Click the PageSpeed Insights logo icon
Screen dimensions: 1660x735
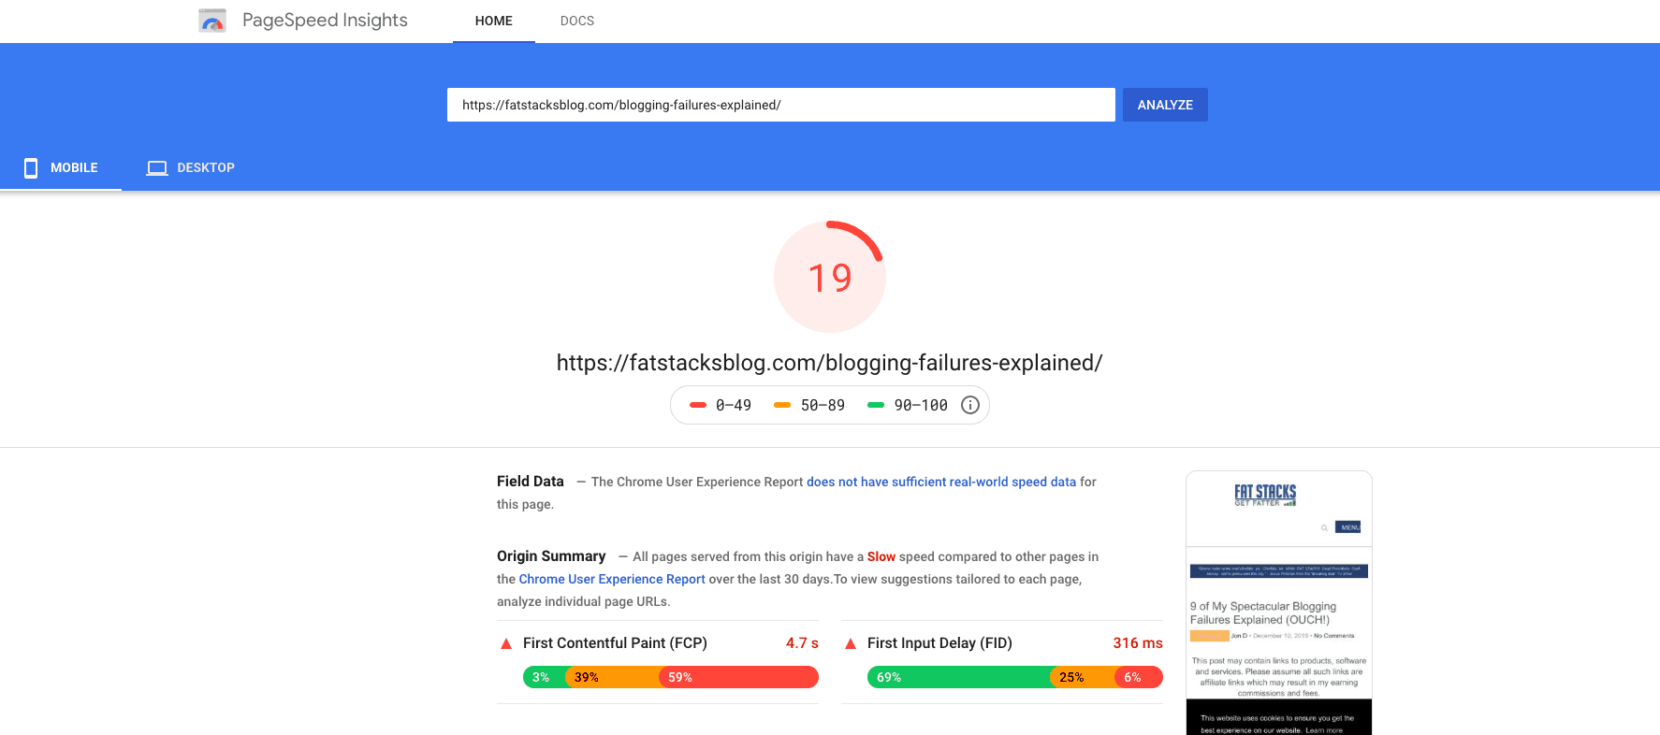211,20
